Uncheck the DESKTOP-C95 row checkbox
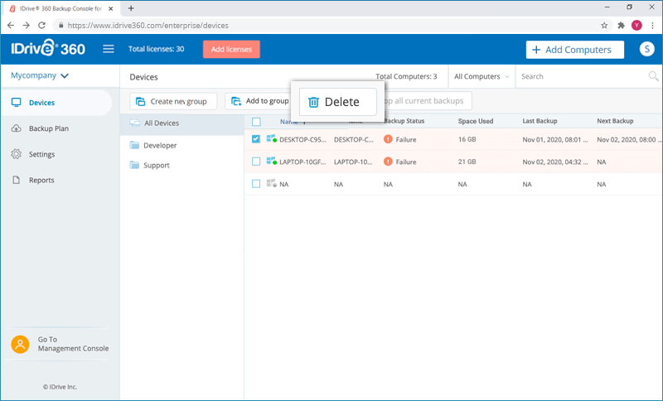Screen dimensions: 663x401 pyautogui.click(x=256, y=139)
